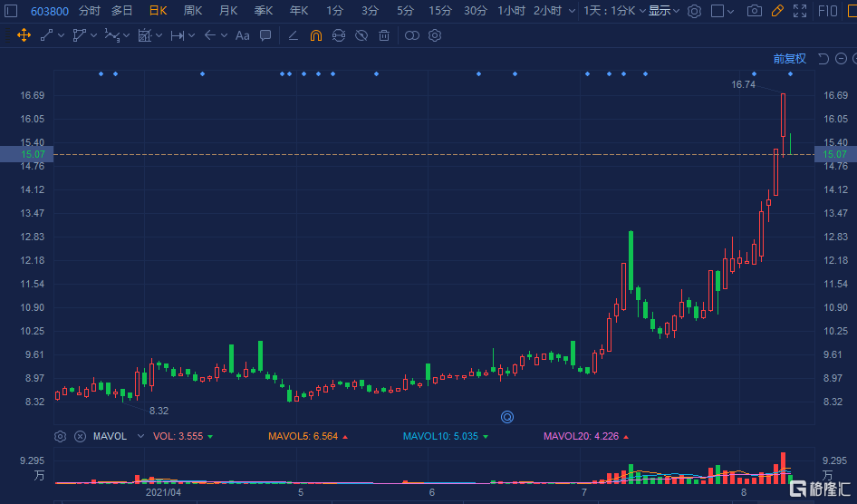Open chart settings gear in top bar
Screen dimensions: 857x504
(694, 11)
